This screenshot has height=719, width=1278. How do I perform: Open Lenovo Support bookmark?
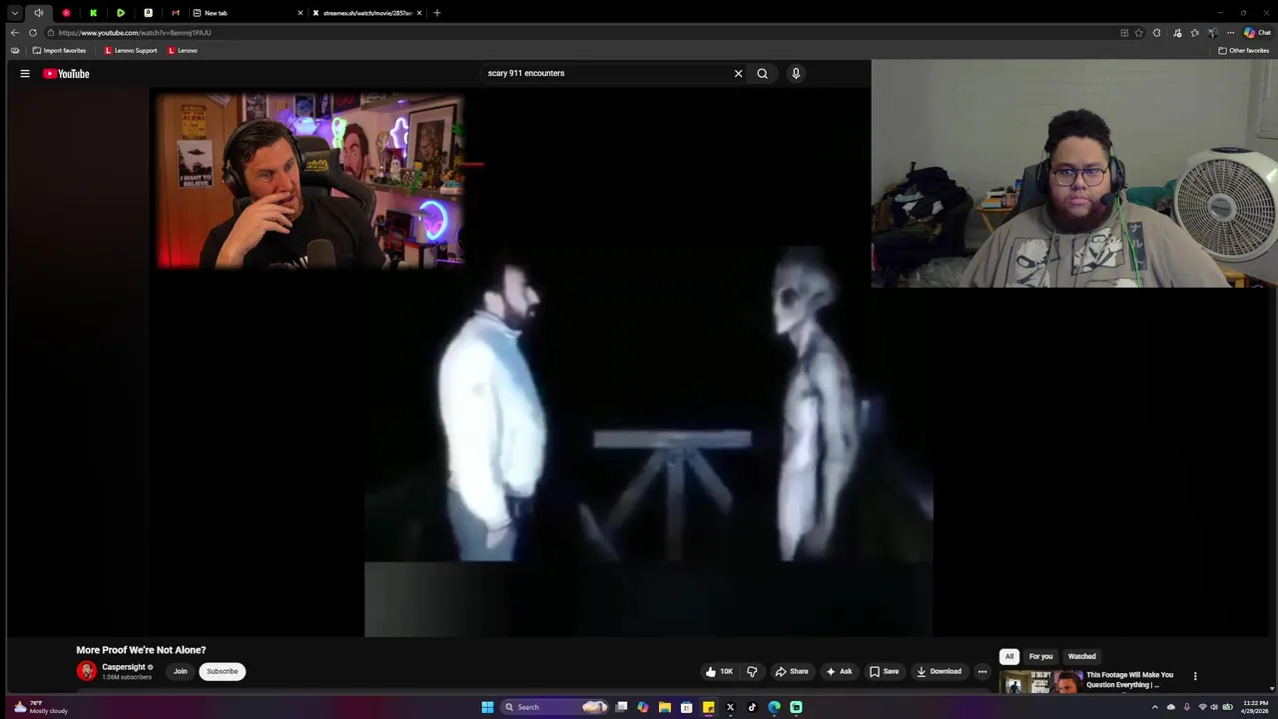click(x=131, y=50)
